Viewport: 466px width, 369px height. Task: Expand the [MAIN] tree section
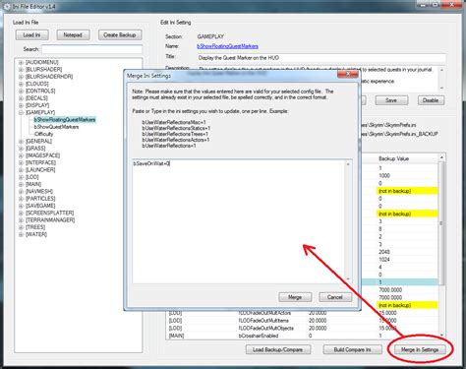pos(21,184)
